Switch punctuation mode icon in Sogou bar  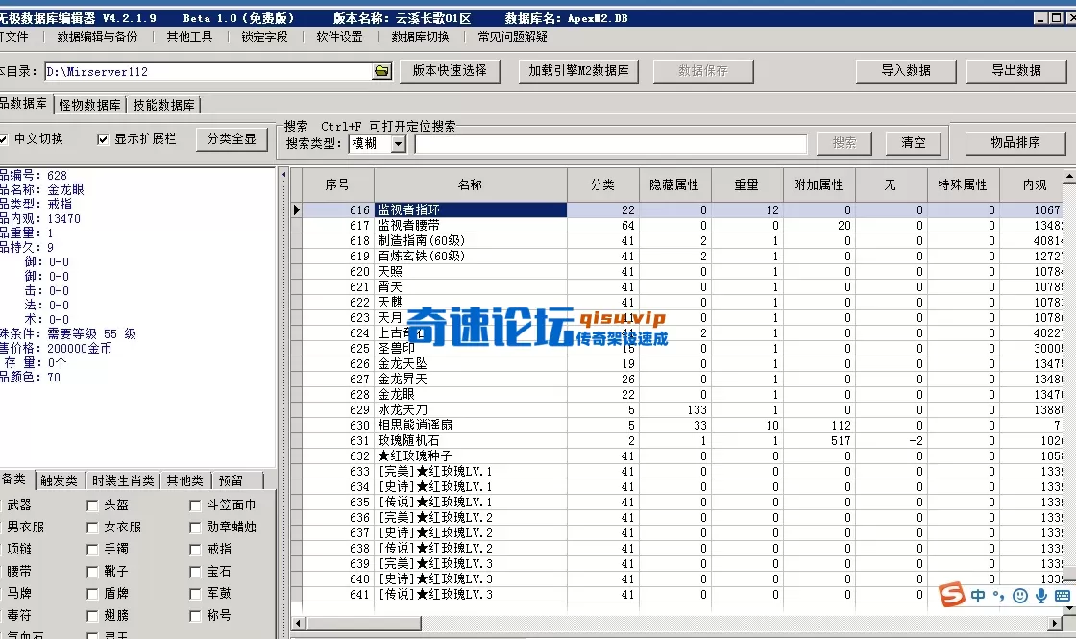[997, 595]
